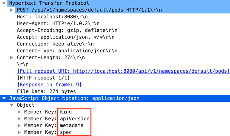230x136 pixels.
Task: Expand the spec member key
Action: pyautogui.click(x=19, y=132)
